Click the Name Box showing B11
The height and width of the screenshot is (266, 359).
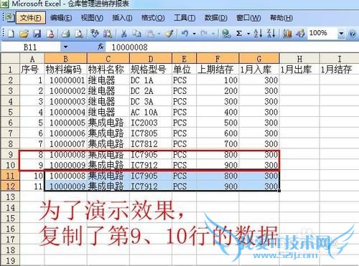point(30,47)
